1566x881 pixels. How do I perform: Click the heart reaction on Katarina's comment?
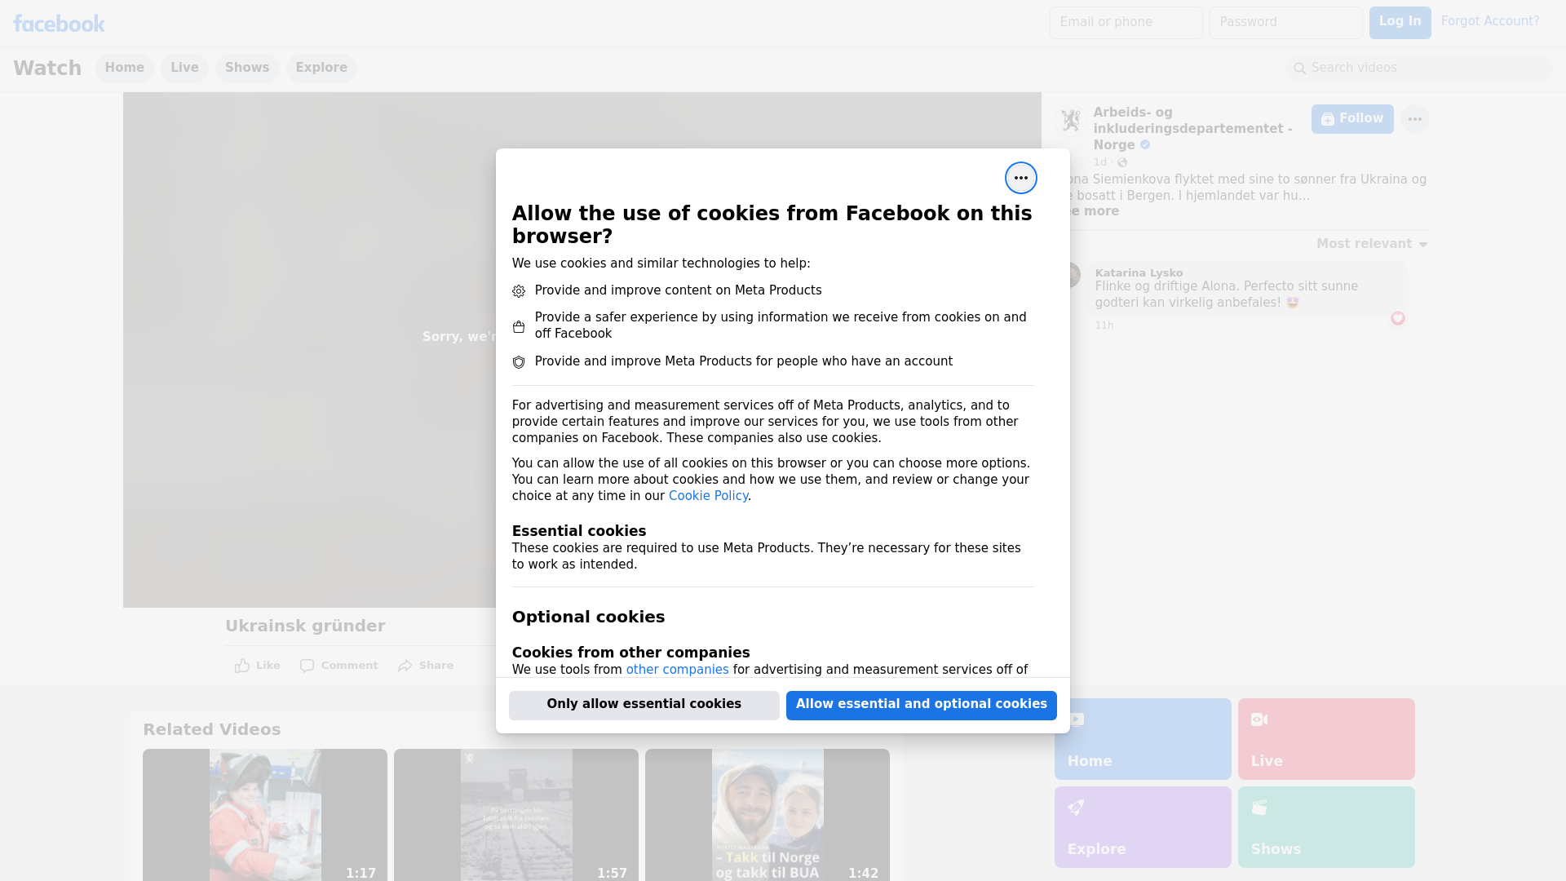[x=1397, y=318]
